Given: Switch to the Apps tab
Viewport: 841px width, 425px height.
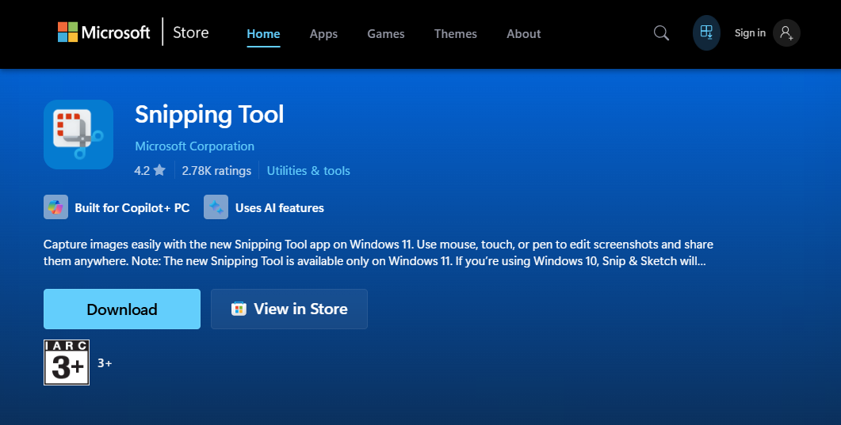Looking at the screenshot, I should pyautogui.click(x=323, y=34).
